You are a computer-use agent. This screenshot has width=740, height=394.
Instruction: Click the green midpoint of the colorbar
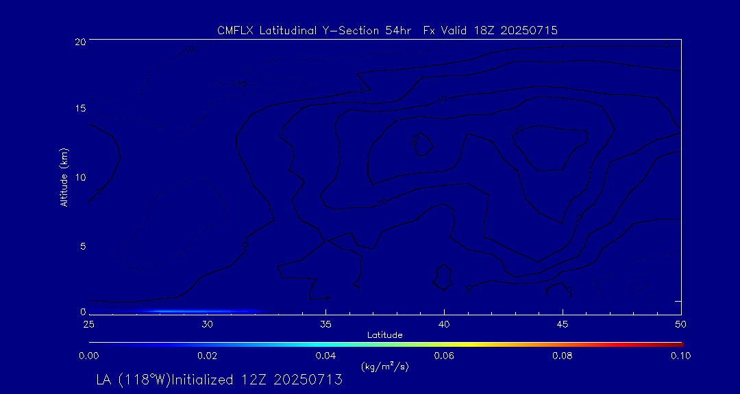385,343
